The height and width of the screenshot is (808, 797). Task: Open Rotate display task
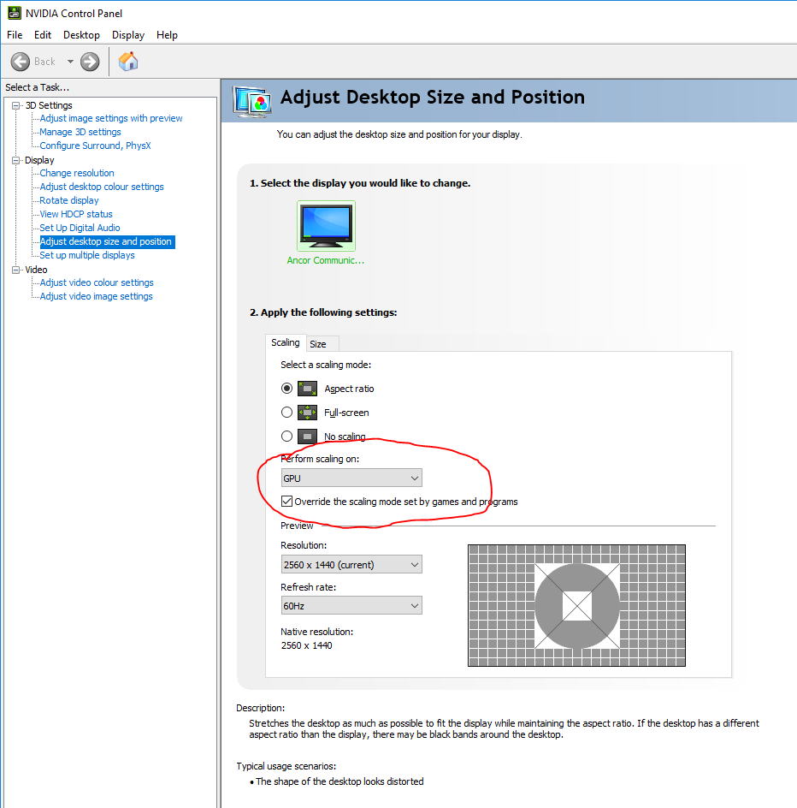tap(69, 200)
